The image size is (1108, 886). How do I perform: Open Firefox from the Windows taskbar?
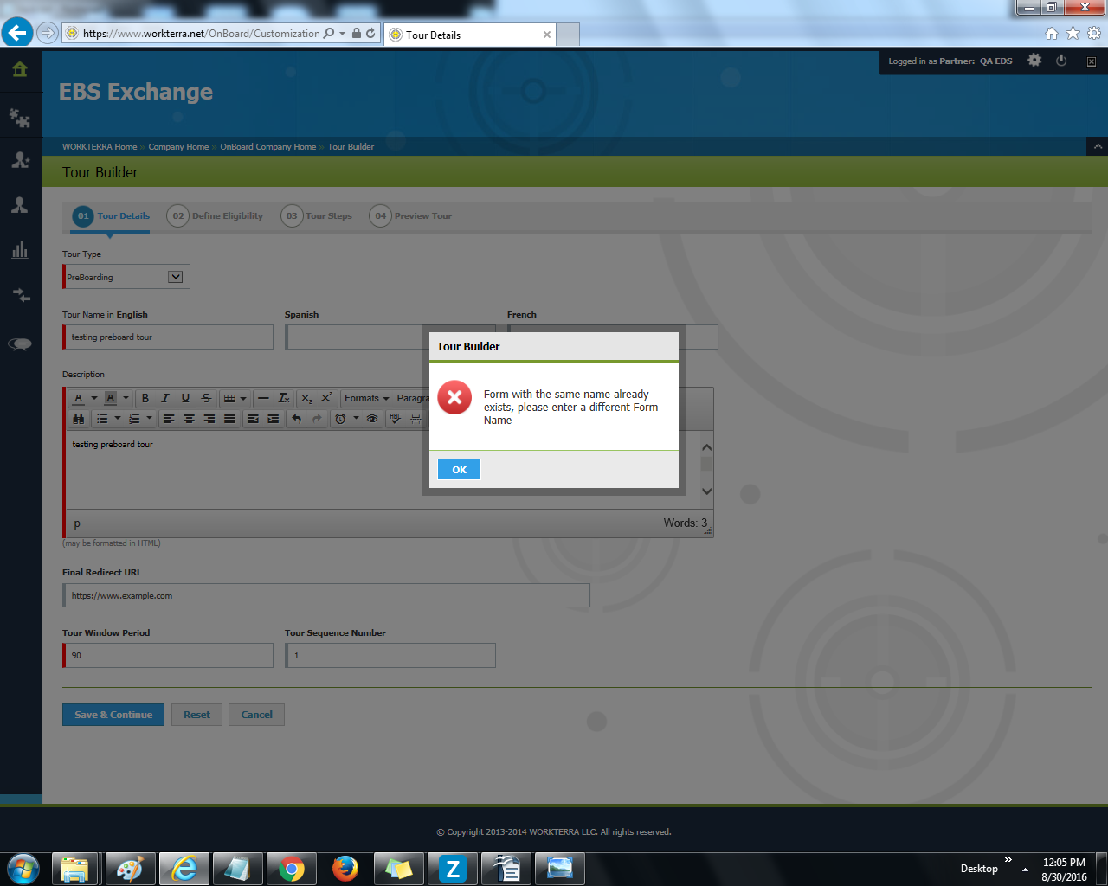345,869
